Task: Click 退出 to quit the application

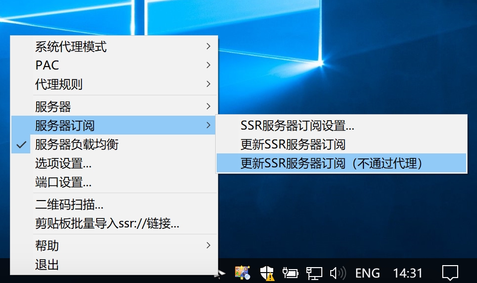Action: tap(47, 265)
